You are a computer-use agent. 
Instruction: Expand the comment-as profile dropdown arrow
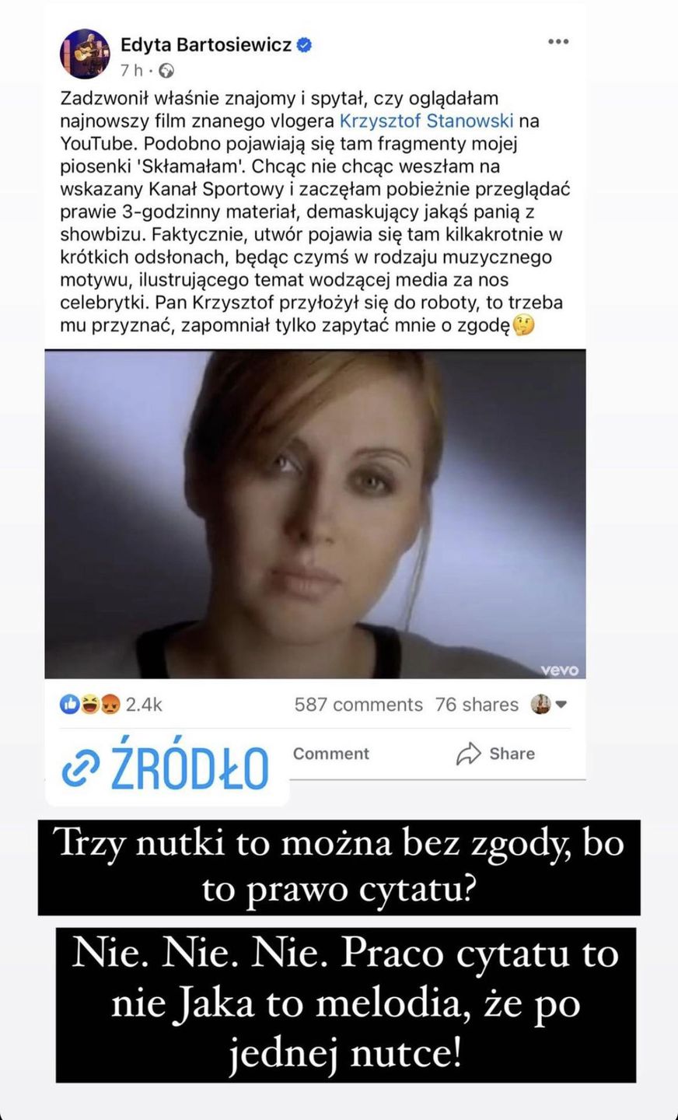(561, 705)
